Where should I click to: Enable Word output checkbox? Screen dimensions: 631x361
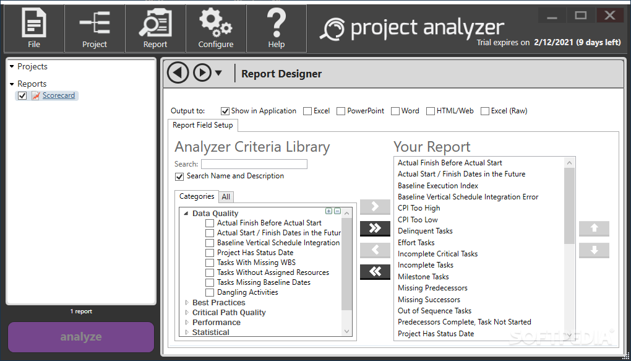click(395, 111)
